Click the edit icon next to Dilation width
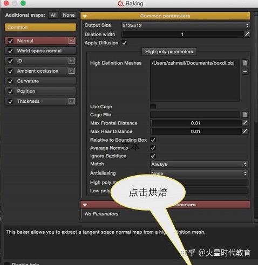This screenshot has height=265, width=258. click(247, 34)
